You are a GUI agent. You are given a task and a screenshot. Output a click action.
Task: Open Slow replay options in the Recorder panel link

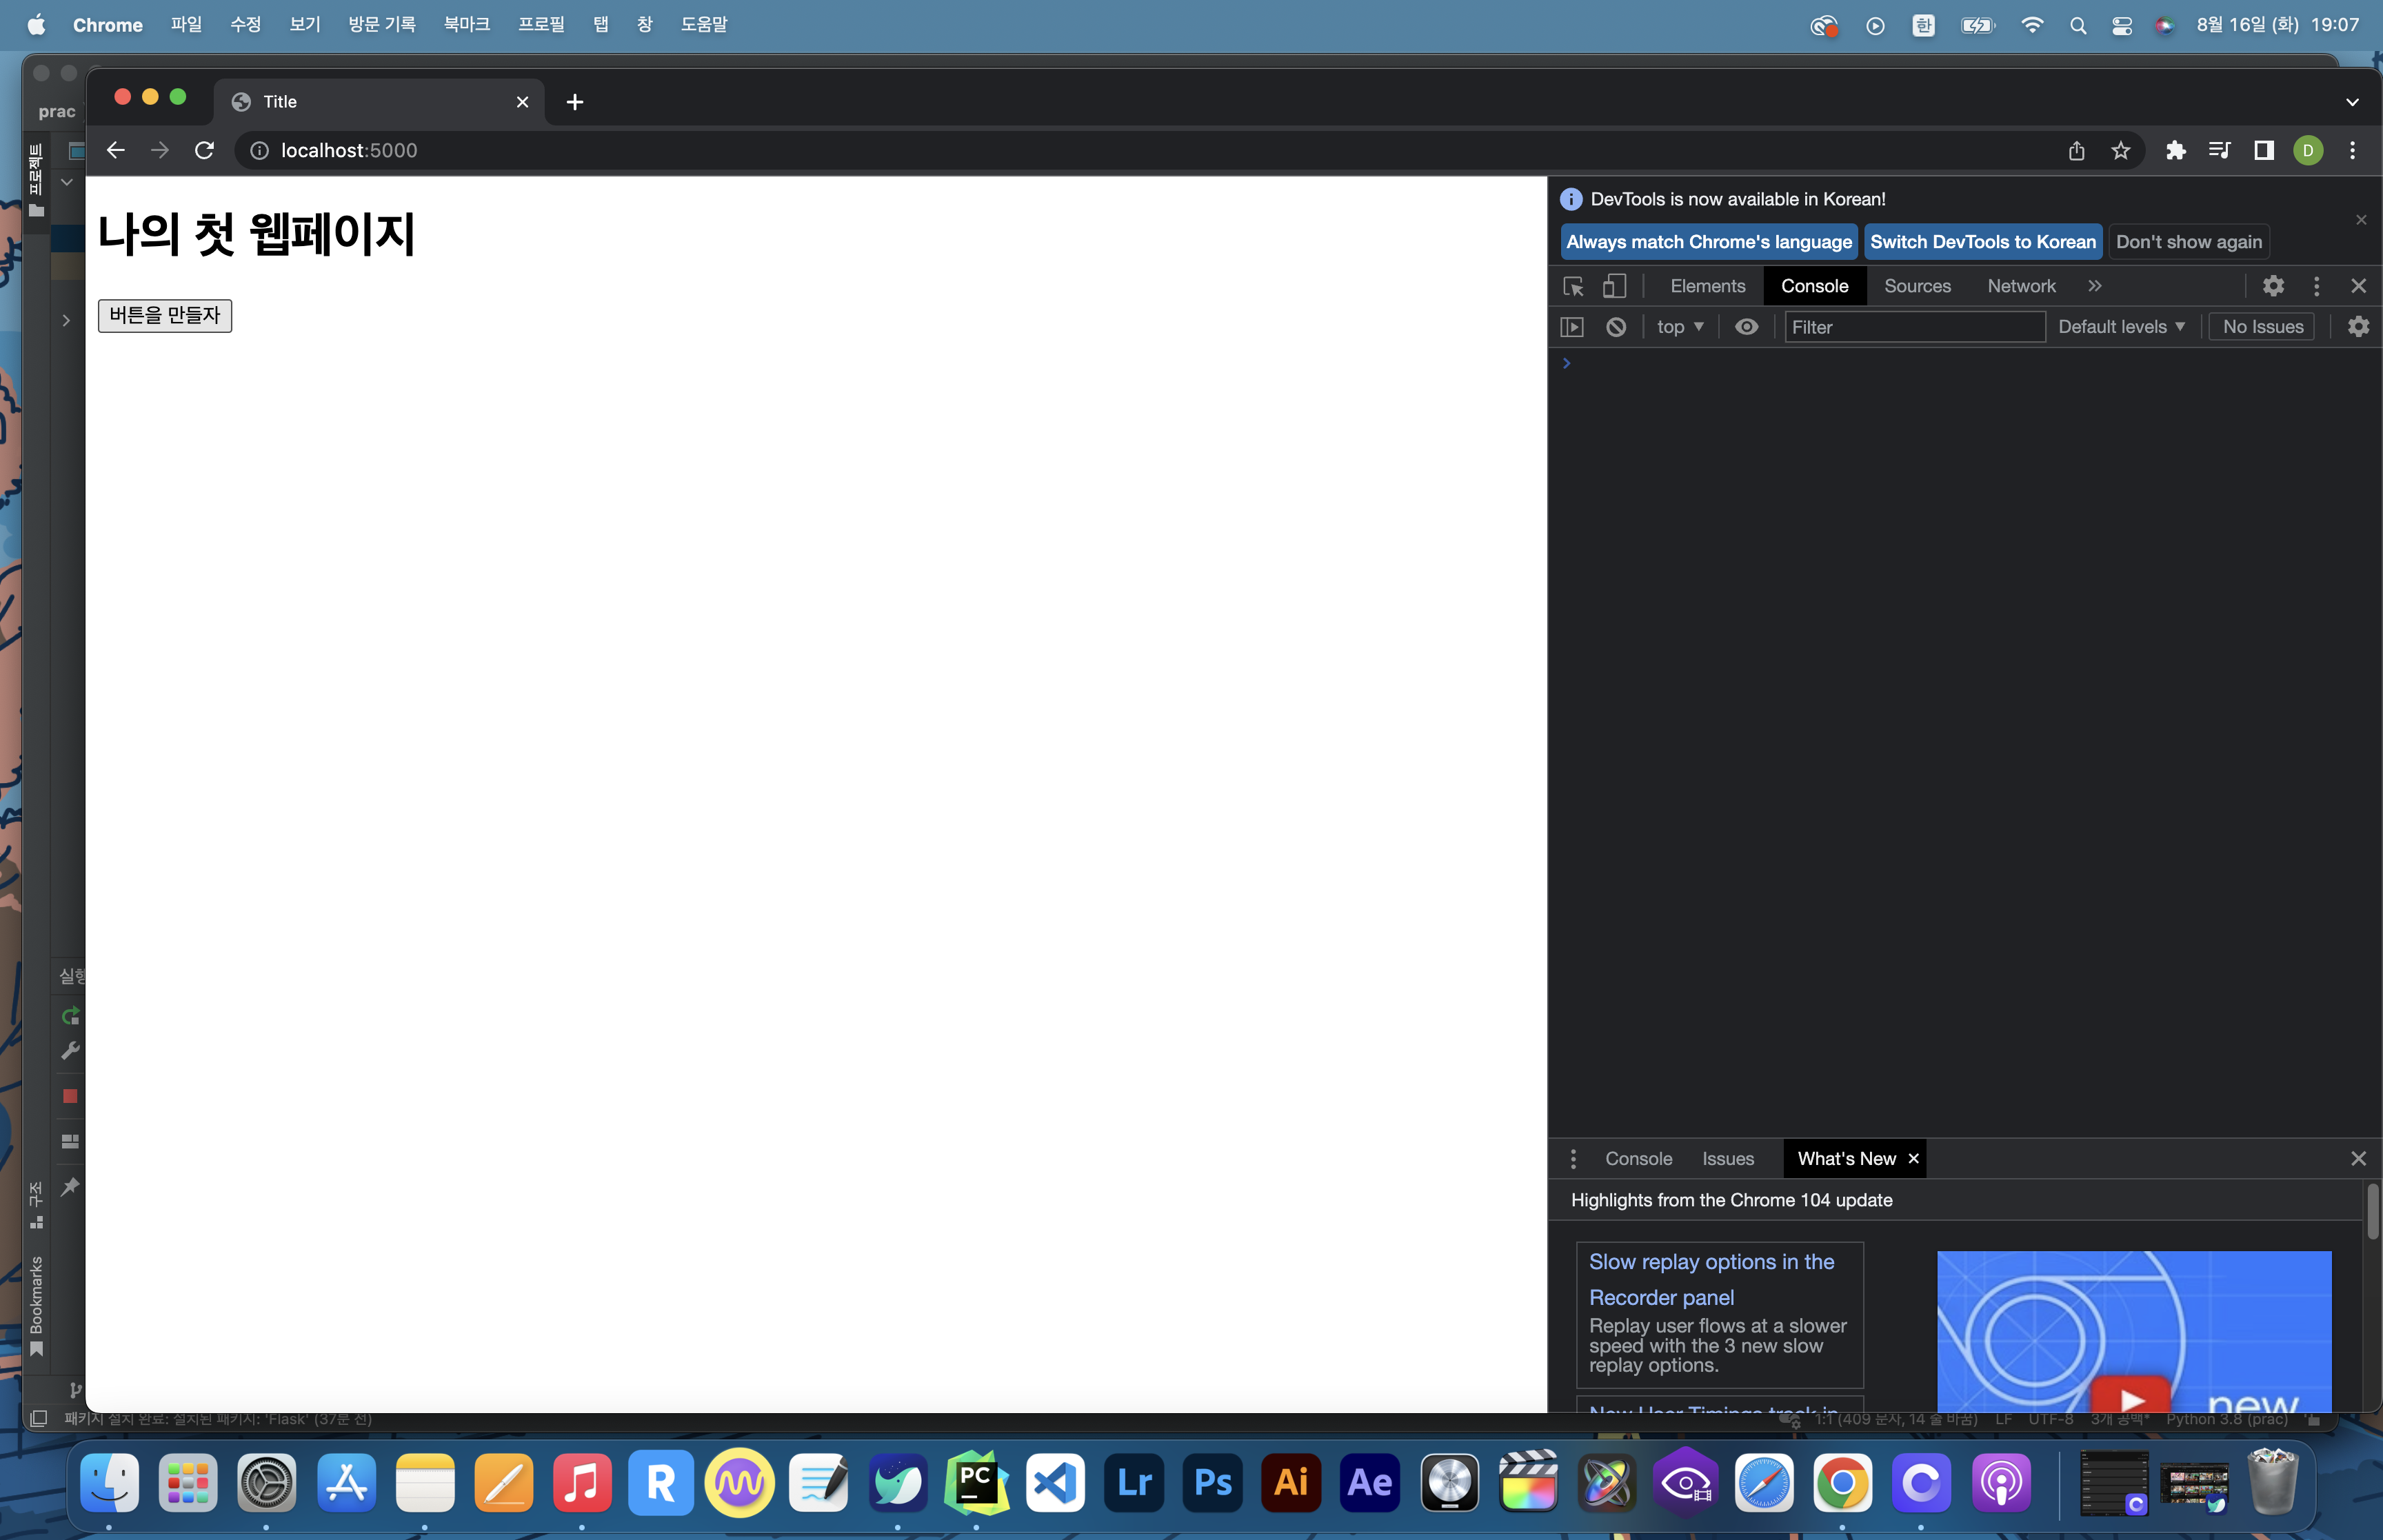coord(1711,1279)
